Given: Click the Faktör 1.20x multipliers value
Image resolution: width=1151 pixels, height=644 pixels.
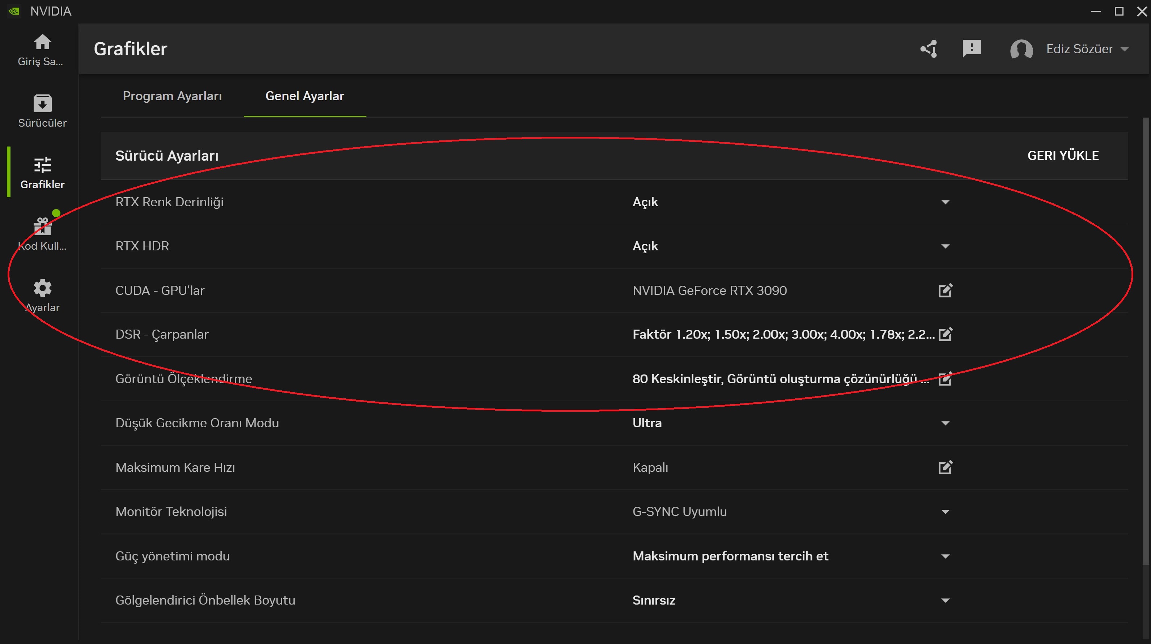Looking at the screenshot, I should [x=783, y=334].
